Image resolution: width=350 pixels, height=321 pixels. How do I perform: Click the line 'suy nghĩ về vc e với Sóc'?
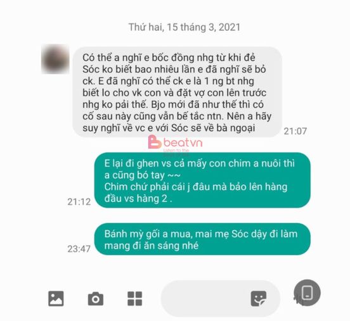169,128
